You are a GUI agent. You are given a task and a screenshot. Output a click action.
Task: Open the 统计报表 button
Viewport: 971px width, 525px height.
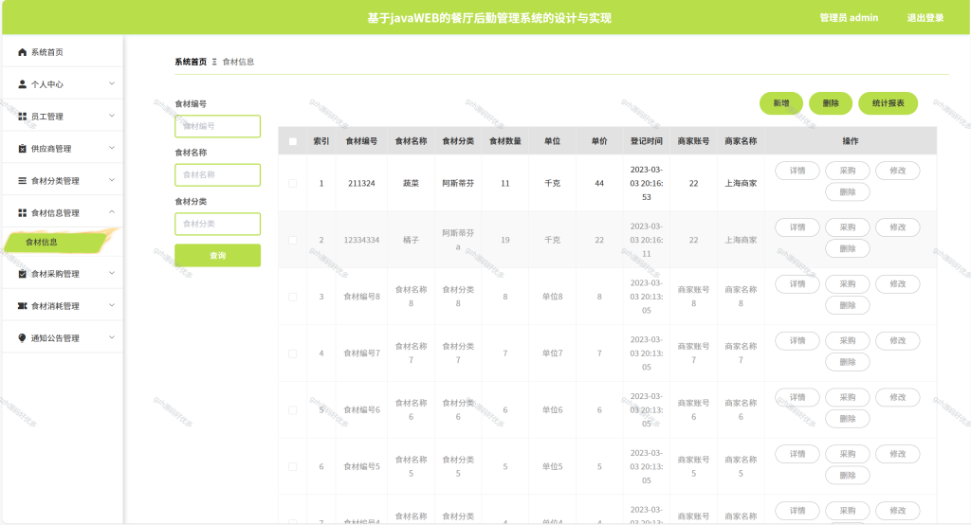click(888, 103)
